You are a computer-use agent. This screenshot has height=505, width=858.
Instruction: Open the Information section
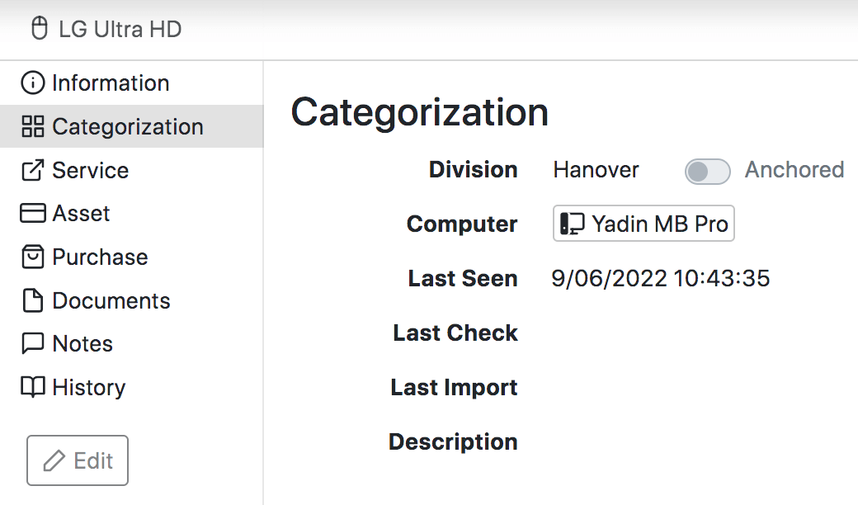(x=111, y=83)
